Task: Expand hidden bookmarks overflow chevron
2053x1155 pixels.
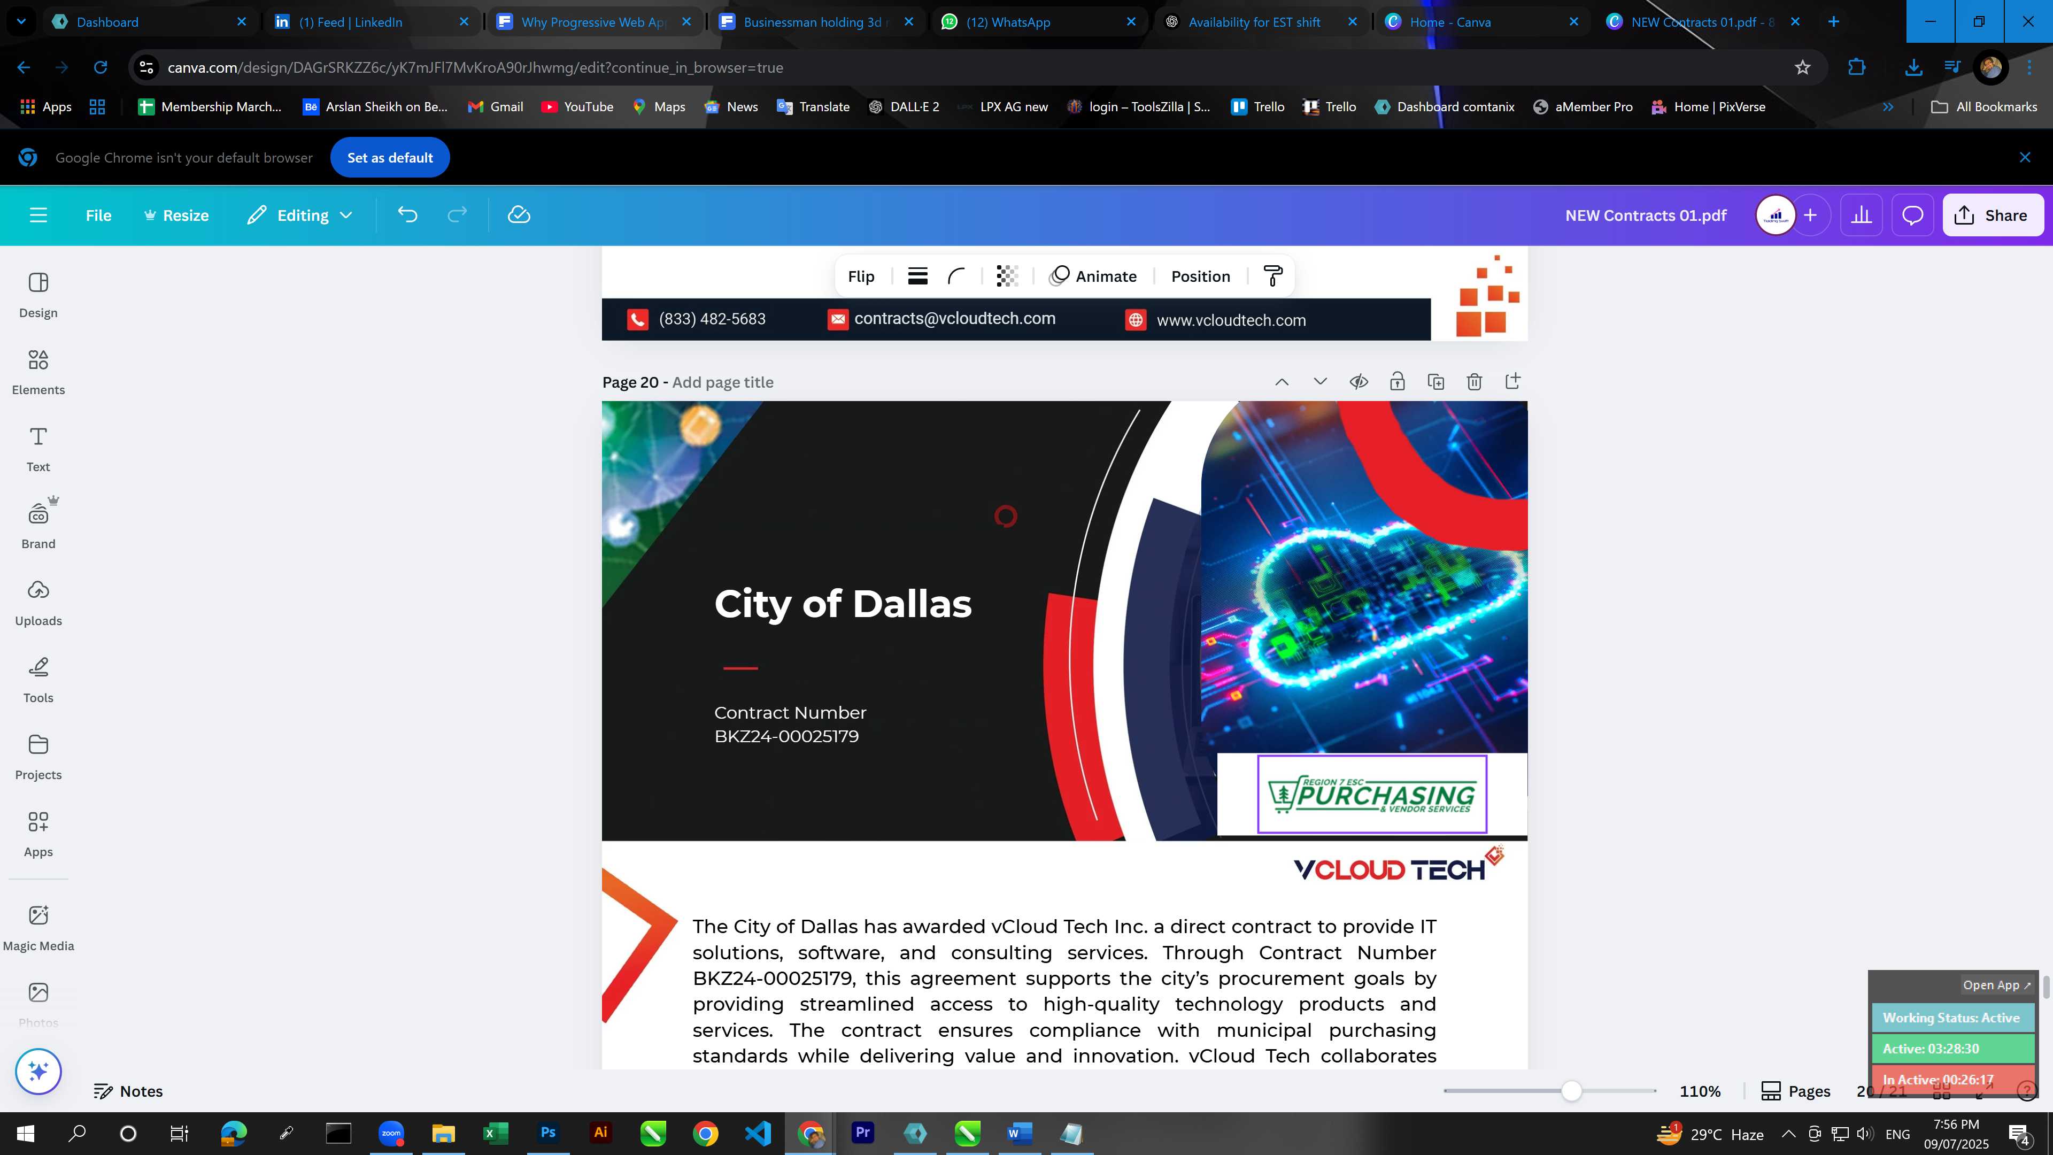Action: click(1887, 107)
